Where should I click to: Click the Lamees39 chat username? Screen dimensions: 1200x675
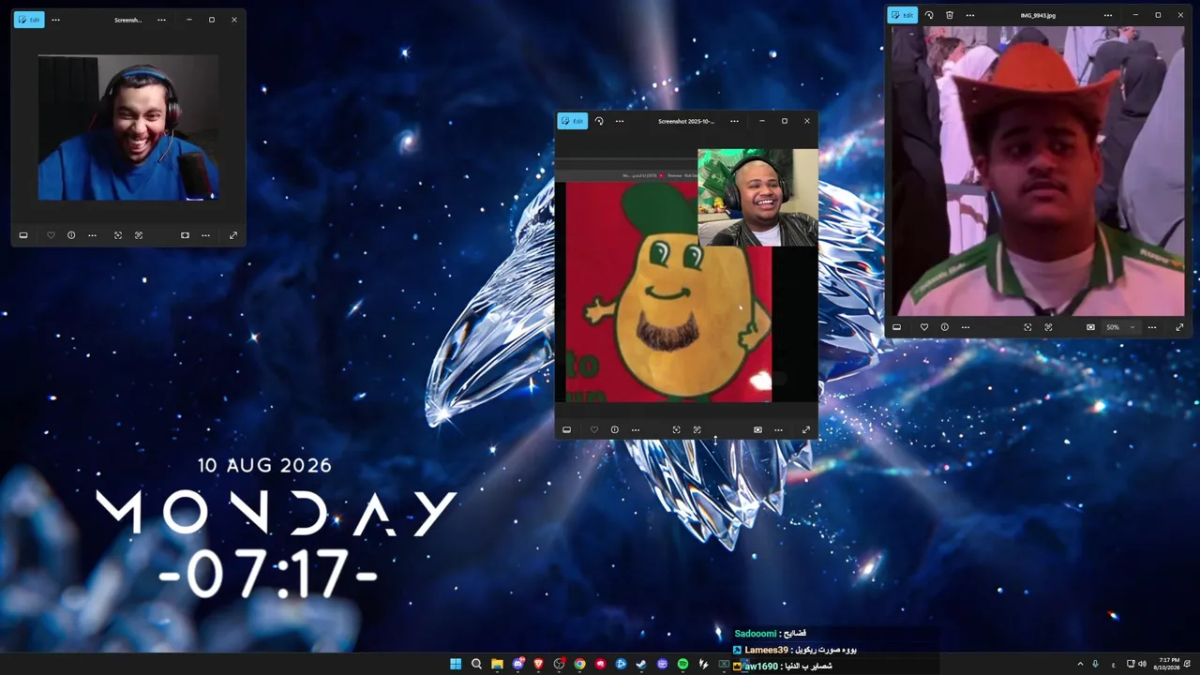[766, 650]
